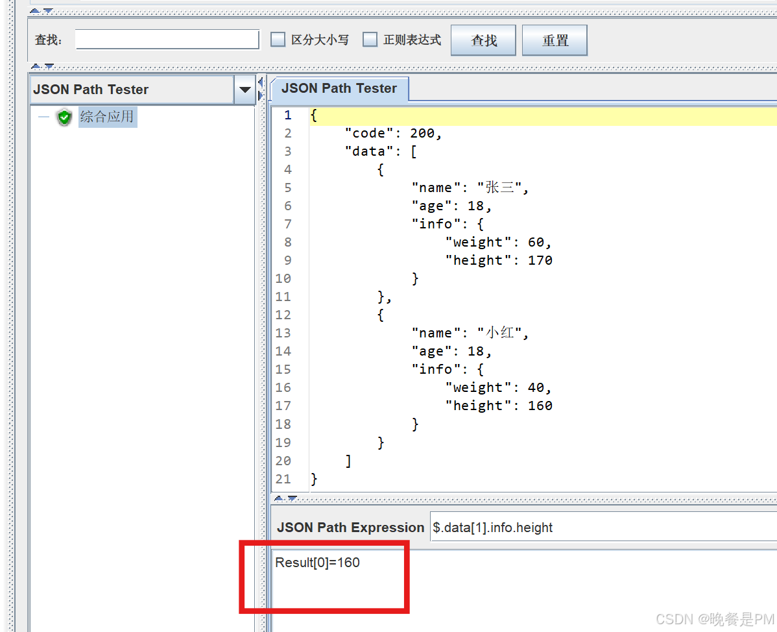Click the "data": [ line
777x632 pixels.
[381, 152]
